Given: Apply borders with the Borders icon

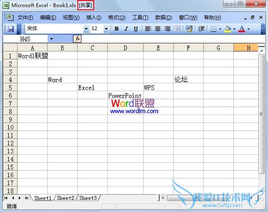Looking at the screenshot, I should click(x=214, y=29).
